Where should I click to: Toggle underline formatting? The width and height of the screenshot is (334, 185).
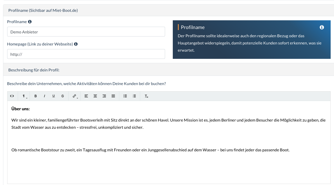53,96
